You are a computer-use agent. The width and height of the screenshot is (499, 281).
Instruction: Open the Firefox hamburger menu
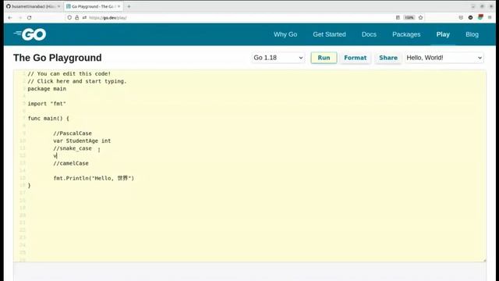click(490, 17)
